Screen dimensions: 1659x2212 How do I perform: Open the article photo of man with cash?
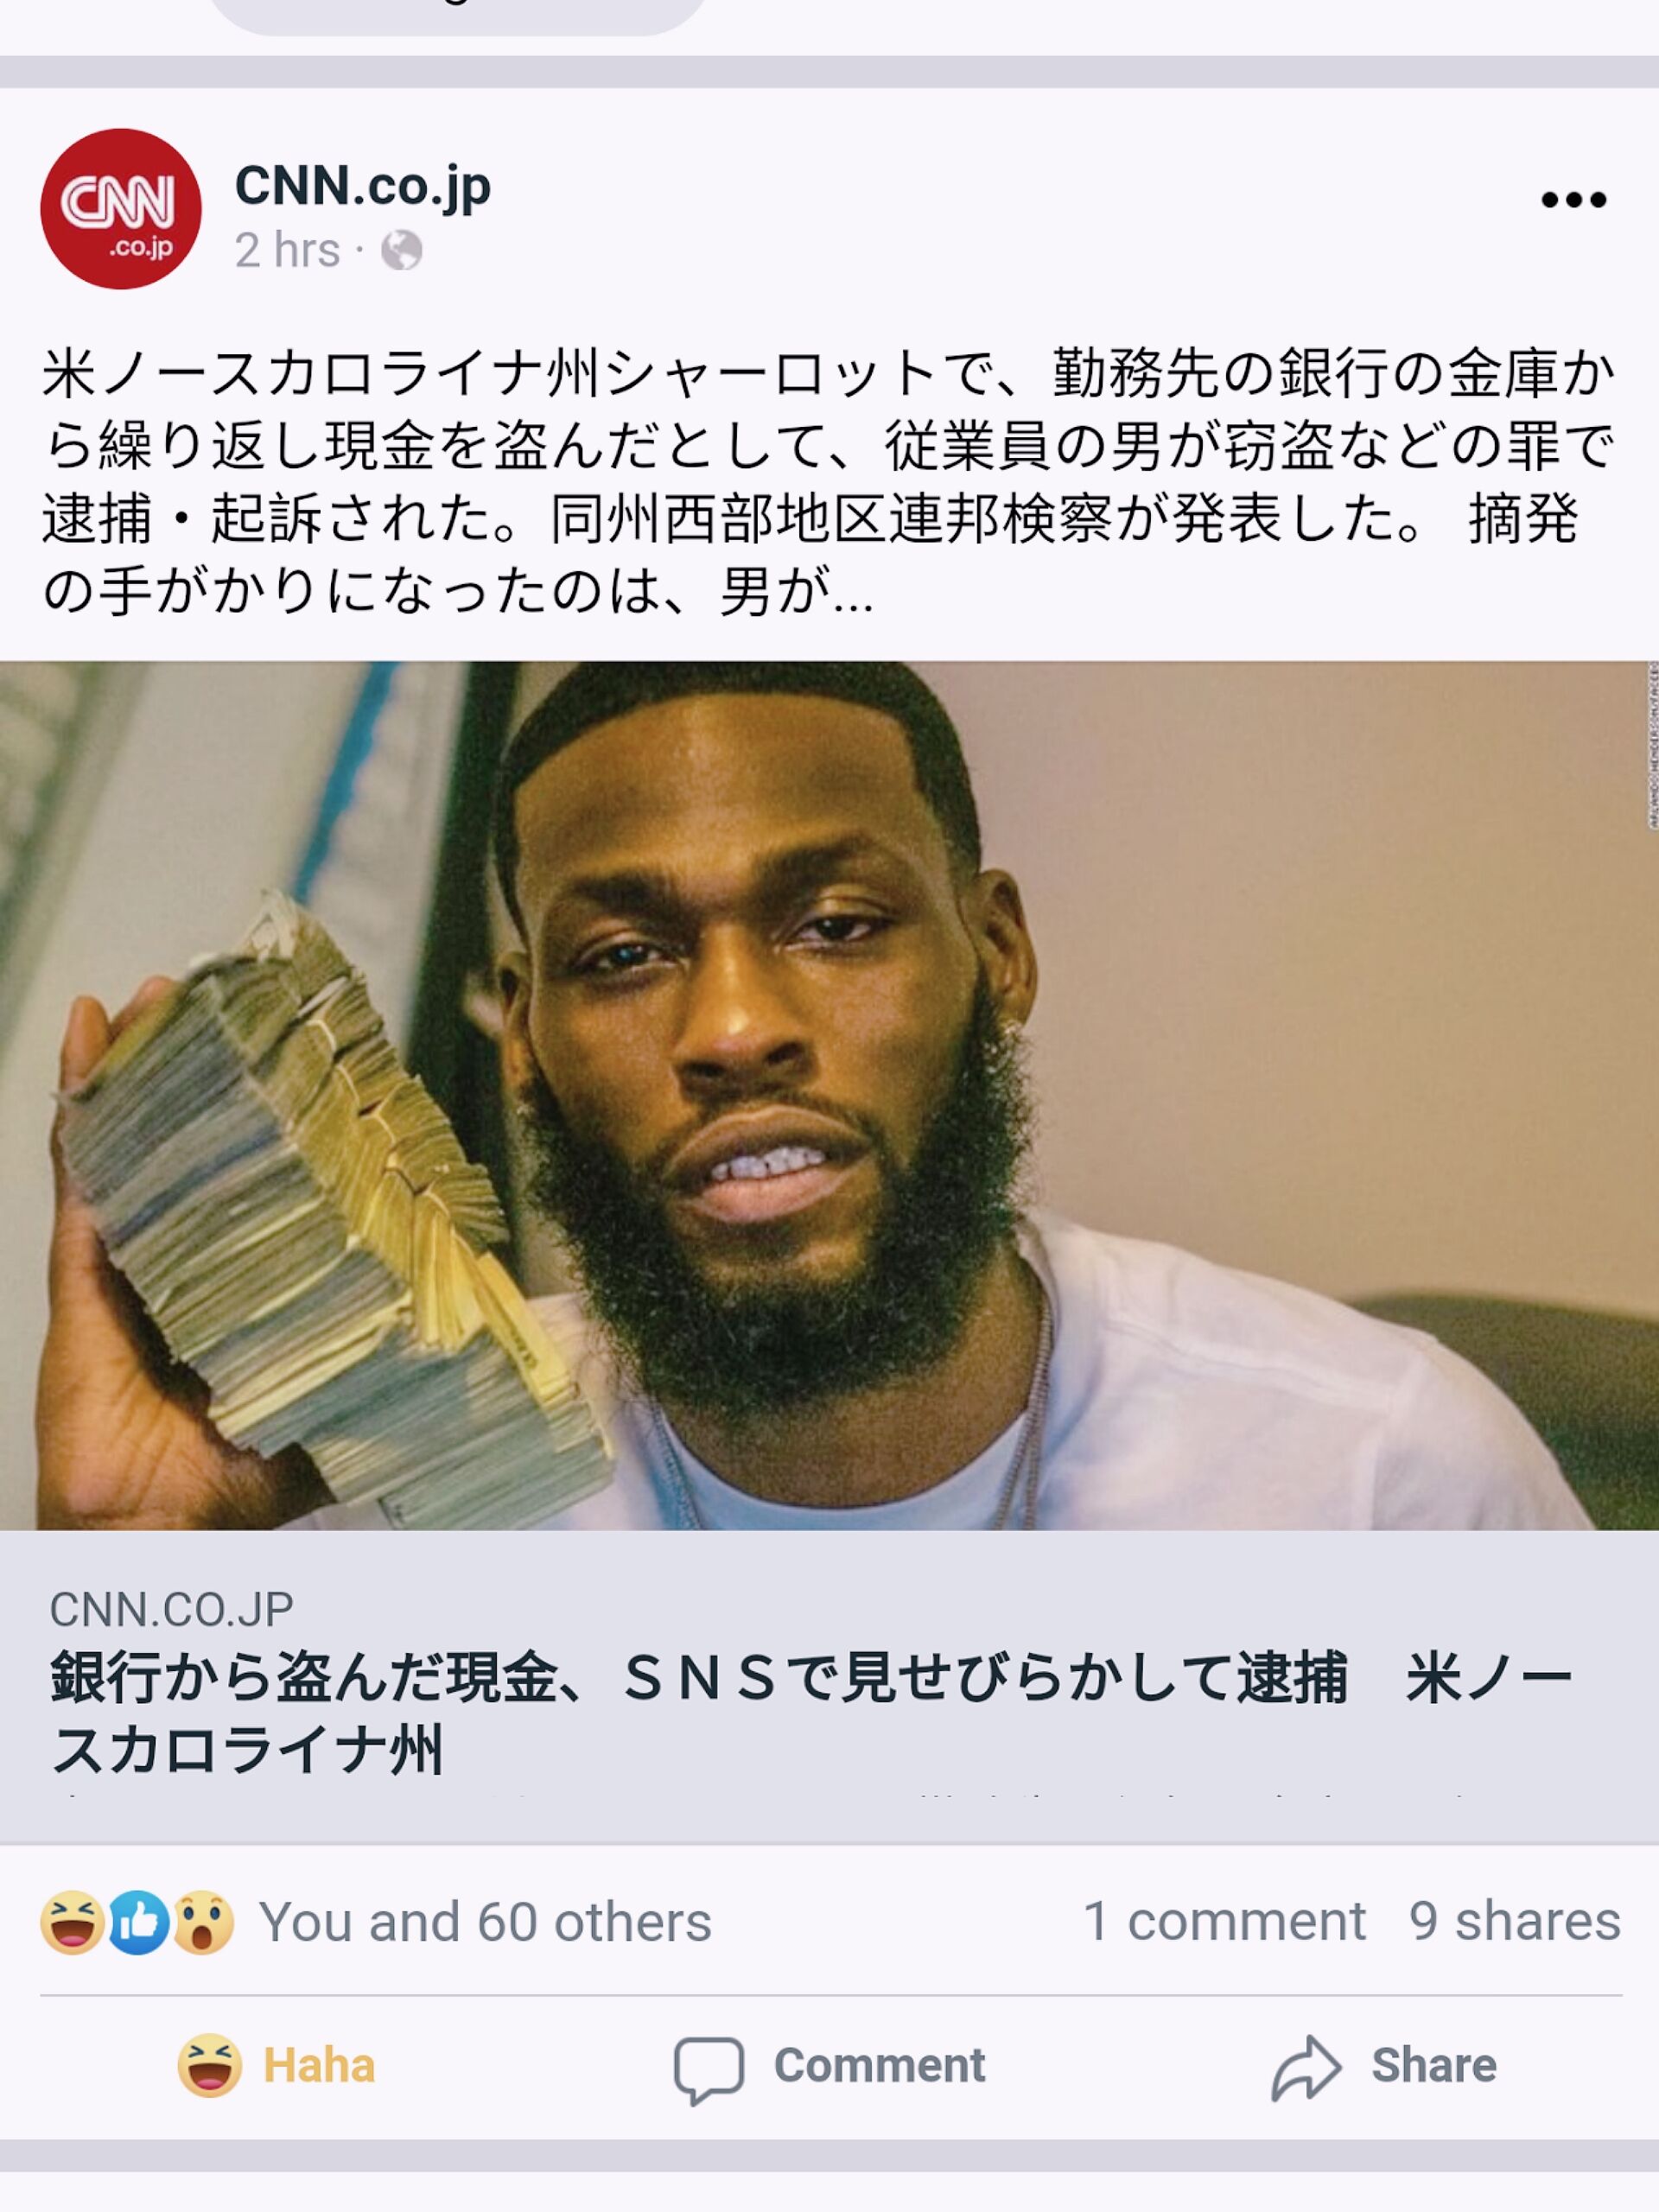coord(829,1095)
